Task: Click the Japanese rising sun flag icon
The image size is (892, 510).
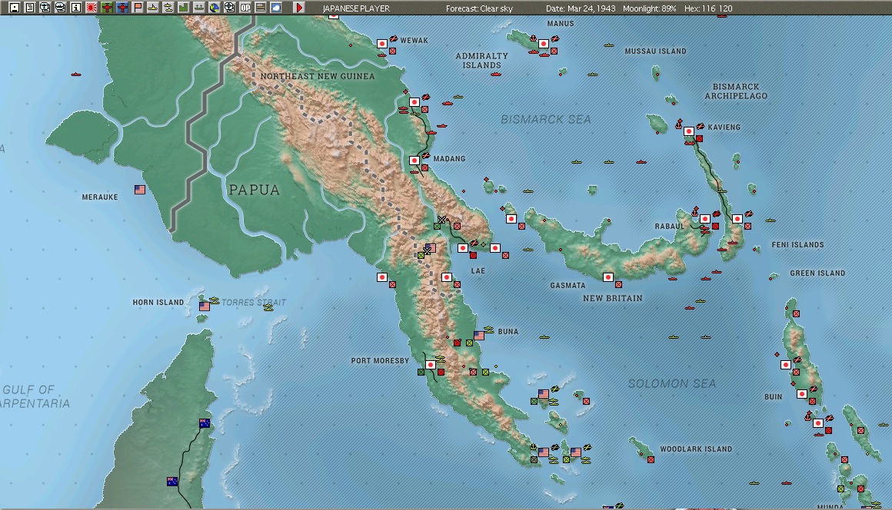Action: coord(91,8)
